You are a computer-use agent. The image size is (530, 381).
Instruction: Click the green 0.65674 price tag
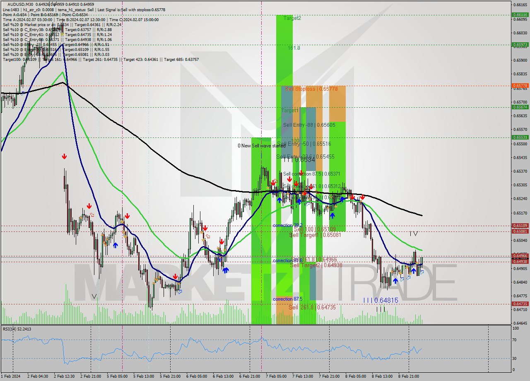[520, 107]
